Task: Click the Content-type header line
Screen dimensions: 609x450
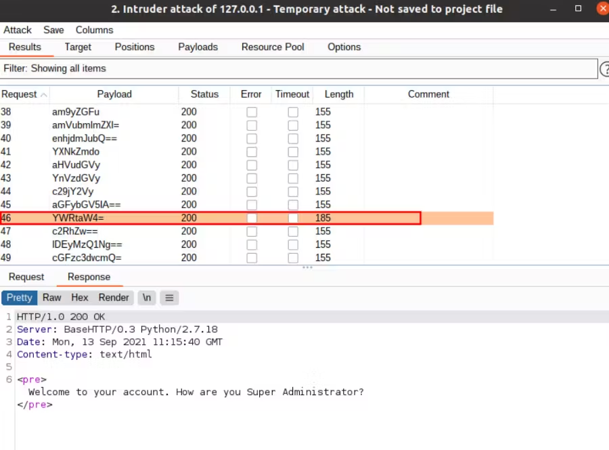Action: coord(85,355)
